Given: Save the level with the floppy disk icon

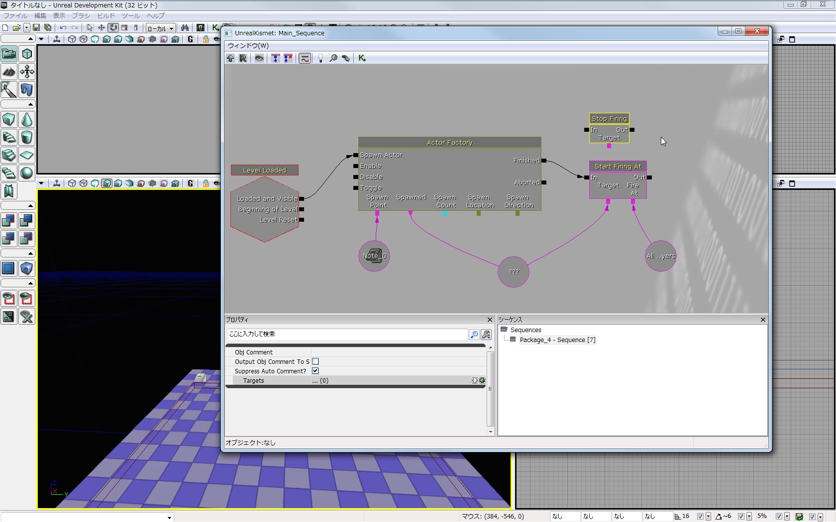Looking at the screenshot, I should (36, 28).
